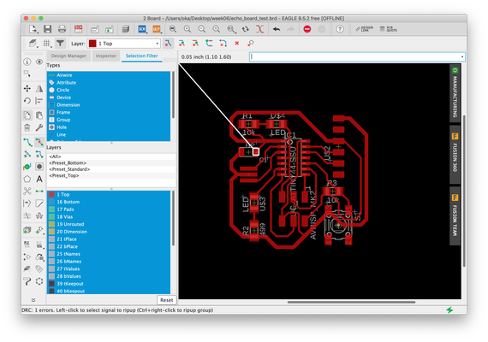Click the red layer color swatch in the Layer dropdown
Viewport: 488px width, 342px height.
[92, 44]
